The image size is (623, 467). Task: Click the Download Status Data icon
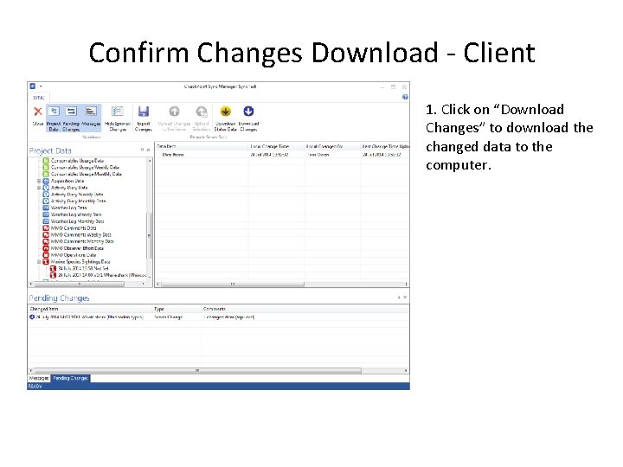225,112
